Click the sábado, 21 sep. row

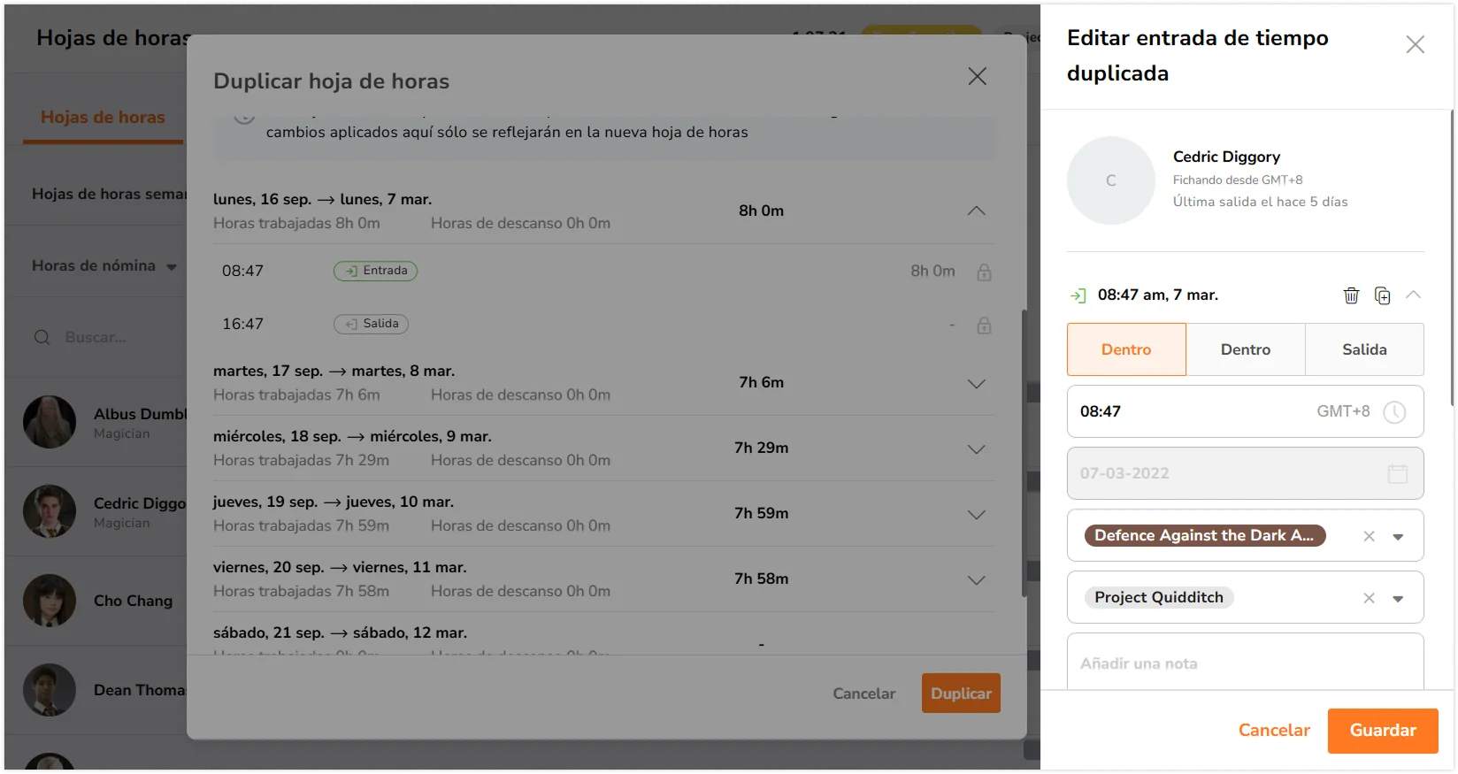603,639
